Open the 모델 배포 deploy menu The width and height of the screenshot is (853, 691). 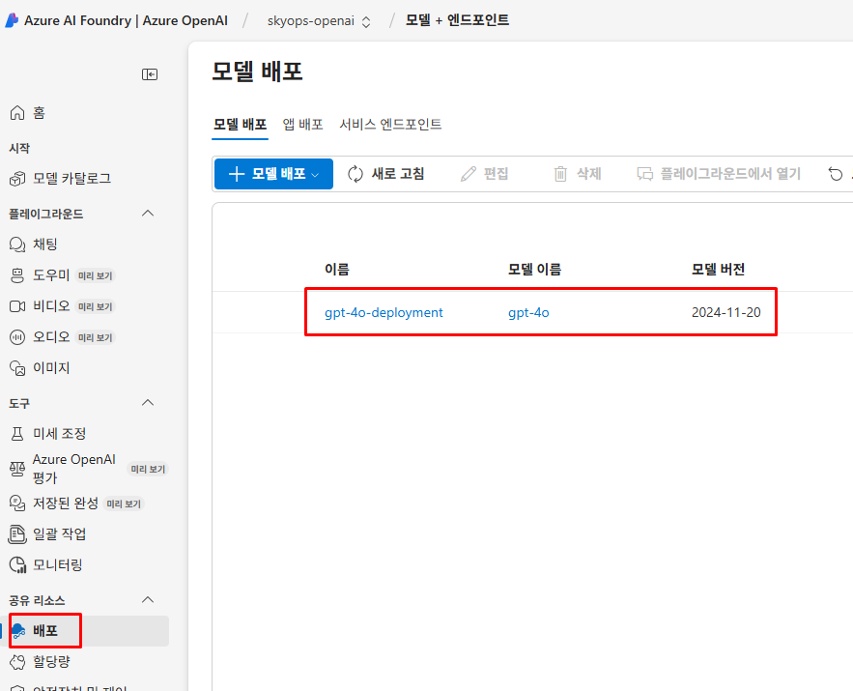(273, 173)
